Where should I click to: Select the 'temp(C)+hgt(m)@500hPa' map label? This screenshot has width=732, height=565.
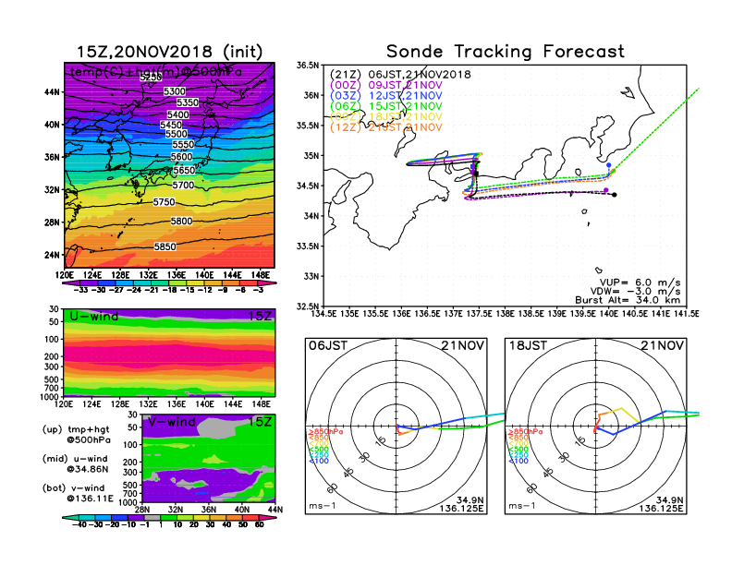[156, 71]
